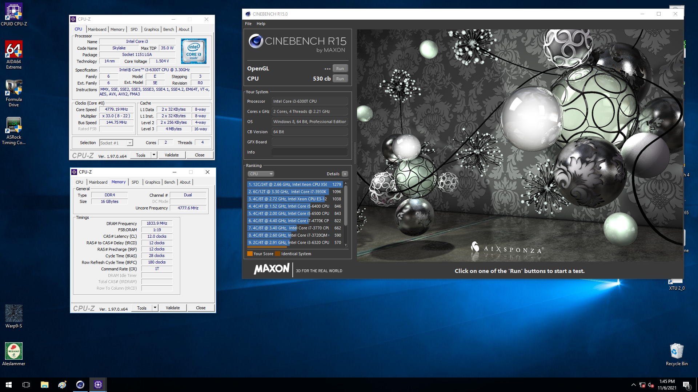Viewport: 698px width, 392px height.
Task: Click the Windows Start button
Action: click(x=9, y=385)
